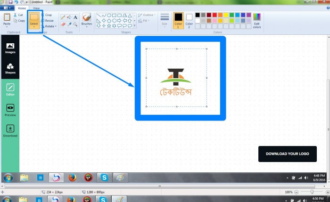The height and width of the screenshot is (202, 330).
Task: Choose the yellow color swatch
Action: tap(226, 15)
